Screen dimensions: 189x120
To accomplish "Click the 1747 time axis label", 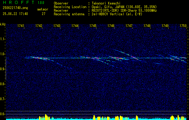I will pyautogui.click(x=129, y=26).
